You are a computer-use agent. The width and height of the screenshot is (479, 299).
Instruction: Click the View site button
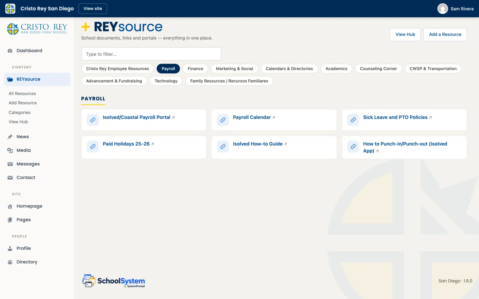click(93, 9)
